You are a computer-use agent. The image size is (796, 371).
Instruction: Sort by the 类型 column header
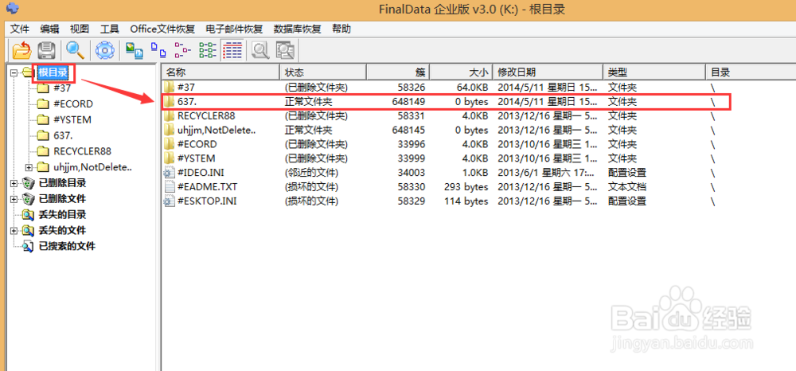(654, 72)
